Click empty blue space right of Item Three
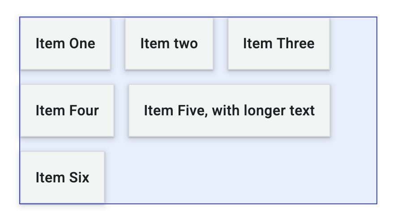 coord(353,44)
